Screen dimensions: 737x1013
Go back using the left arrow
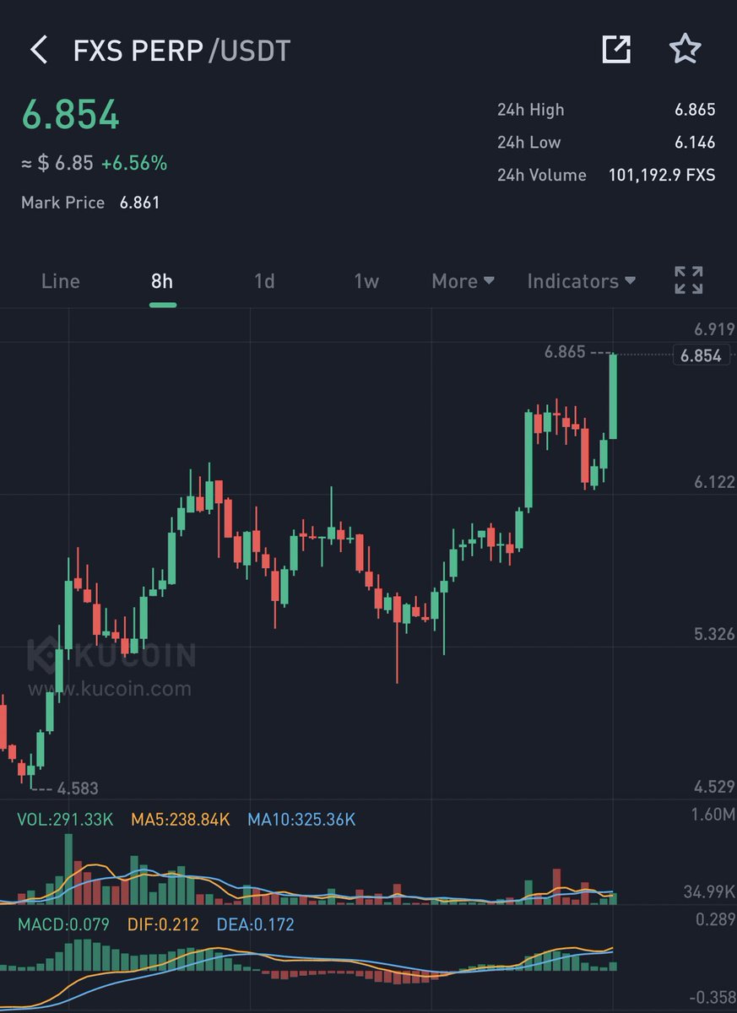(39, 51)
